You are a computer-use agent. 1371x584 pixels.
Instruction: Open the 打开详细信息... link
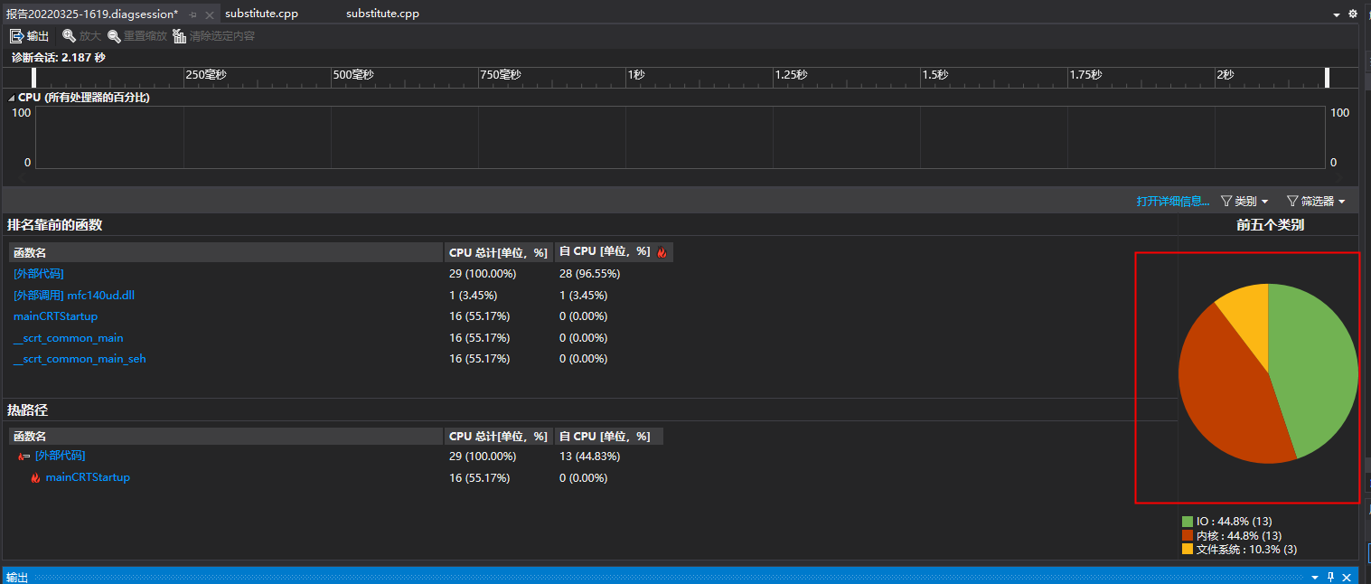pyautogui.click(x=1173, y=201)
